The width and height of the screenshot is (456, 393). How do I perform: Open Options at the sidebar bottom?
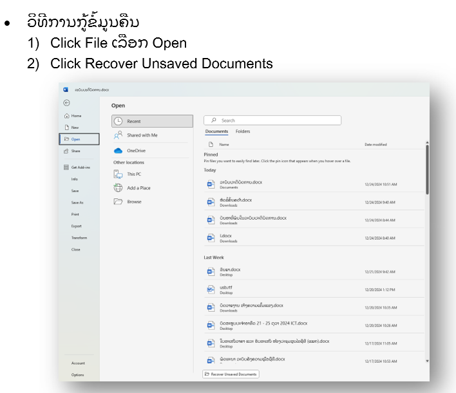[77, 374]
